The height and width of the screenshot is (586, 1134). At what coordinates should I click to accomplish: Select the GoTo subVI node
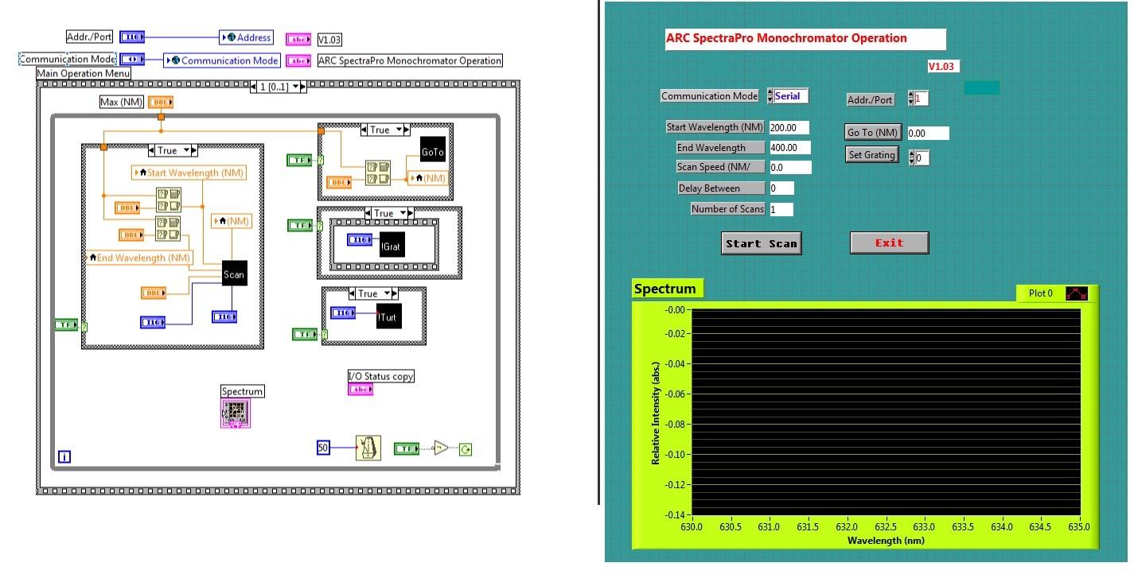(x=433, y=150)
